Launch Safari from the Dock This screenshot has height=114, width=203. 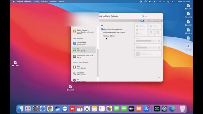click(43, 109)
